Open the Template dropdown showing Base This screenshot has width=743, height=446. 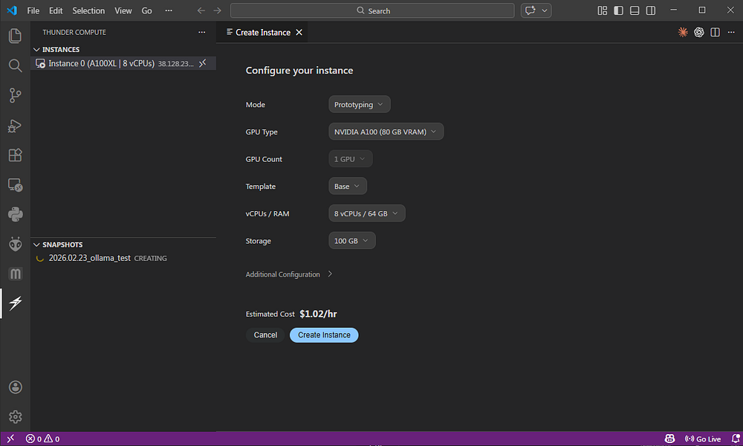pyautogui.click(x=347, y=186)
